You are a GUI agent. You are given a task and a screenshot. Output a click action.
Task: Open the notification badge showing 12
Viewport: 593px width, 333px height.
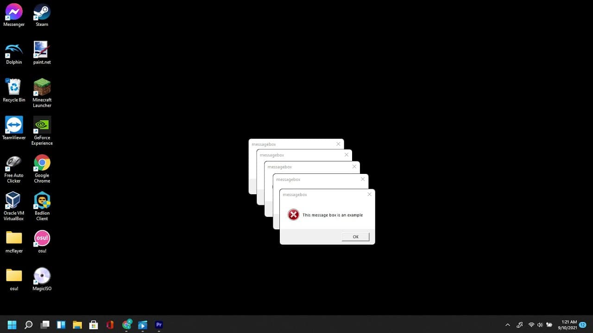pos(583,325)
